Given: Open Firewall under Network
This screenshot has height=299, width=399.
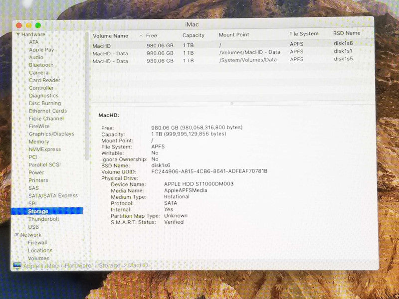Looking at the screenshot, I should point(37,242).
